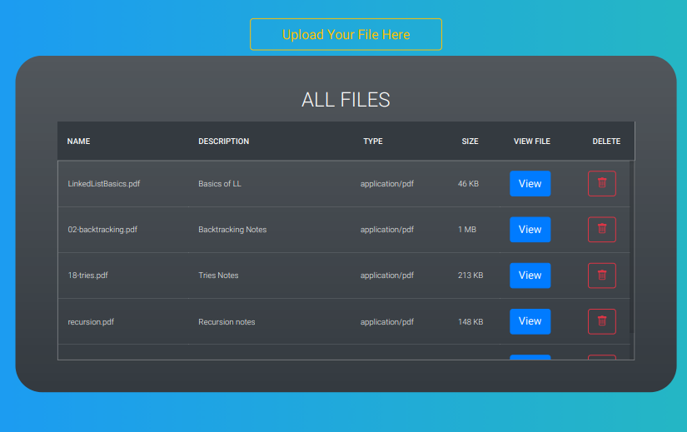The height and width of the screenshot is (432, 687).
Task: Delete LinkedListBasics.pdf with trash icon
Action: [x=602, y=184]
